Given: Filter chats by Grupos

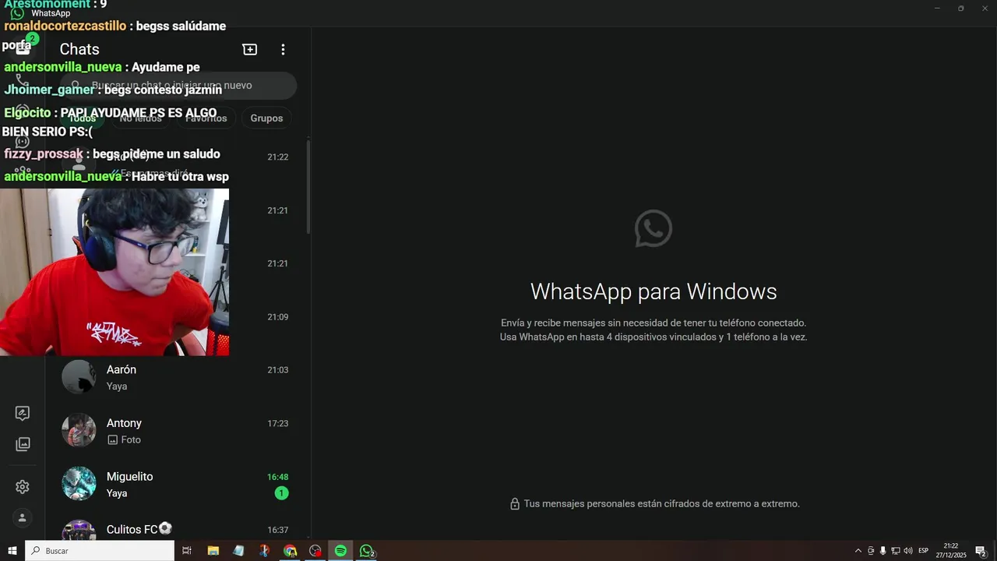Looking at the screenshot, I should click(266, 118).
